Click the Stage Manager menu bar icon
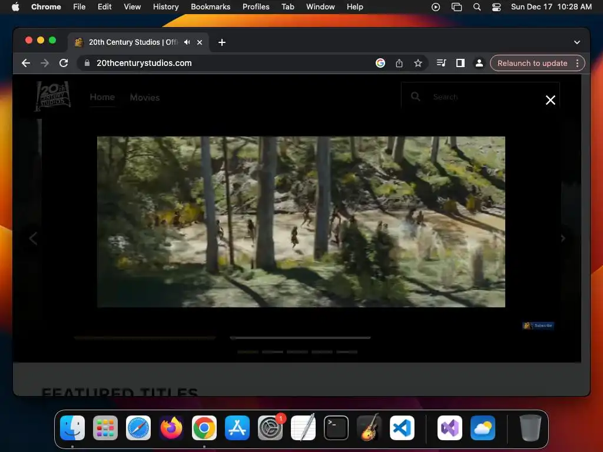603x452 pixels. 456,6
